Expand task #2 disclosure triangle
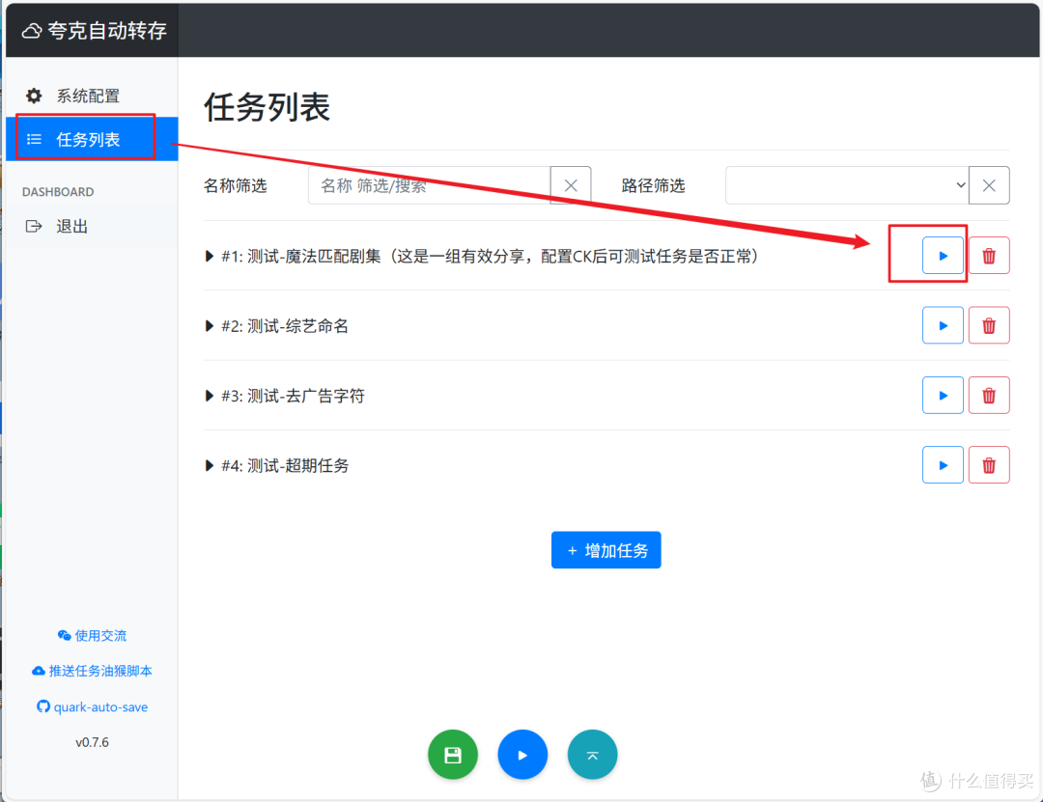 click(x=209, y=326)
